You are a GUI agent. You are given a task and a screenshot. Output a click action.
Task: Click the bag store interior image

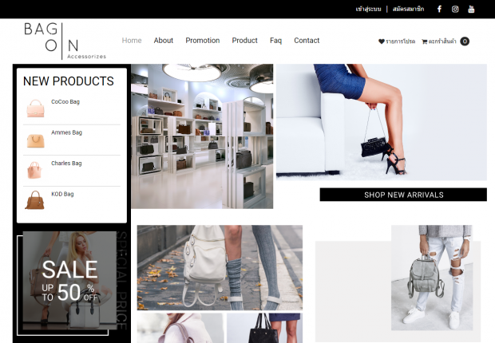coord(202,136)
